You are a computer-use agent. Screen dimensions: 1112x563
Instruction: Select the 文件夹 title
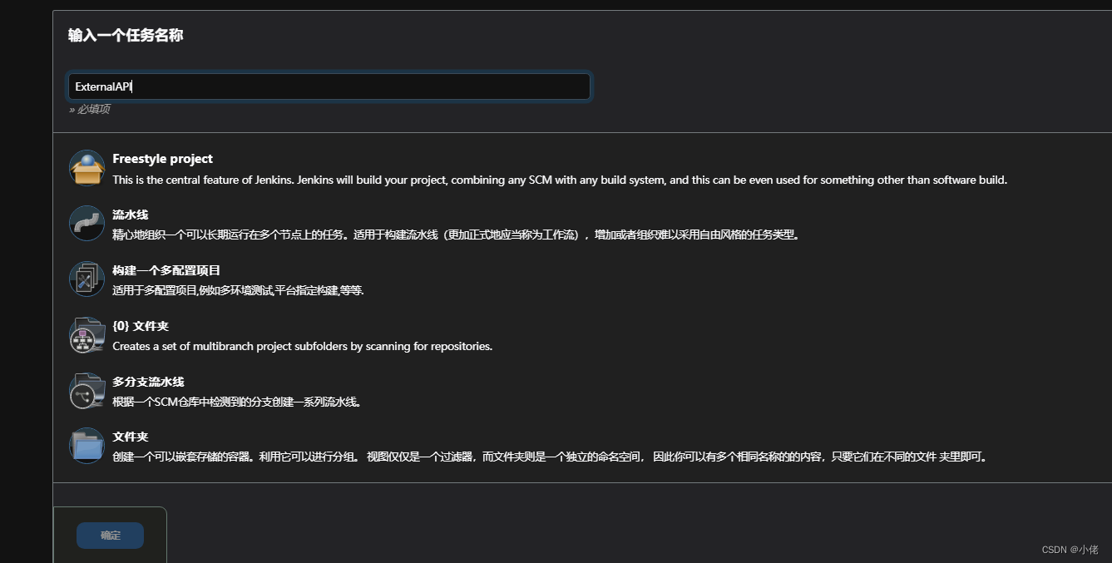131,437
